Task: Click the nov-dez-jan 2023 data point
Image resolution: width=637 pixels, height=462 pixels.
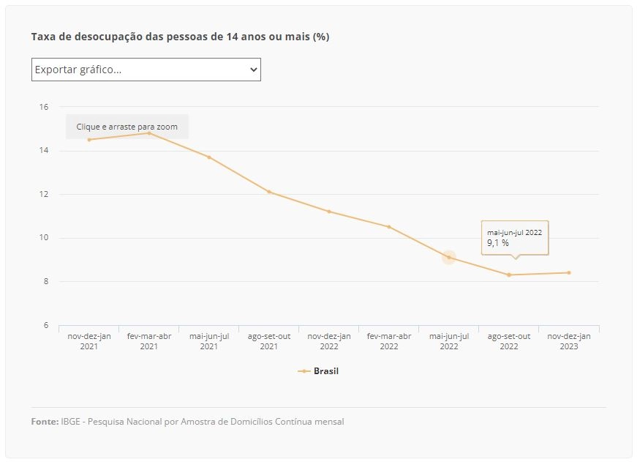Action: (569, 273)
